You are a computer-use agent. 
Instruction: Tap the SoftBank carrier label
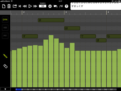(x=6, y=1)
